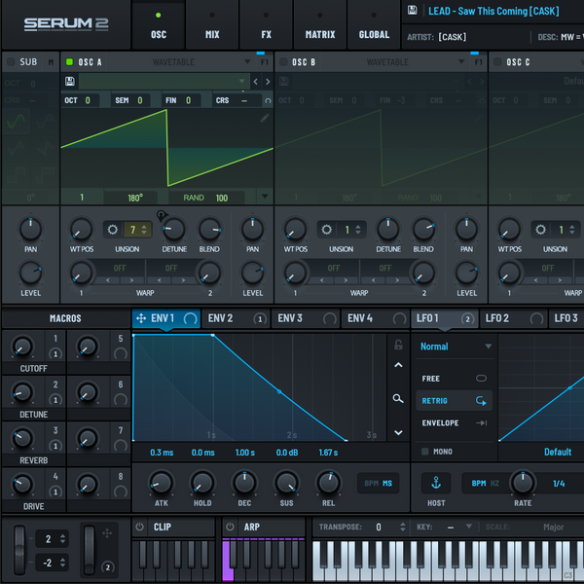The height and width of the screenshot is (584, 584).
Task: Adjust pitch bend up range stepper
Action: (62, 538)
